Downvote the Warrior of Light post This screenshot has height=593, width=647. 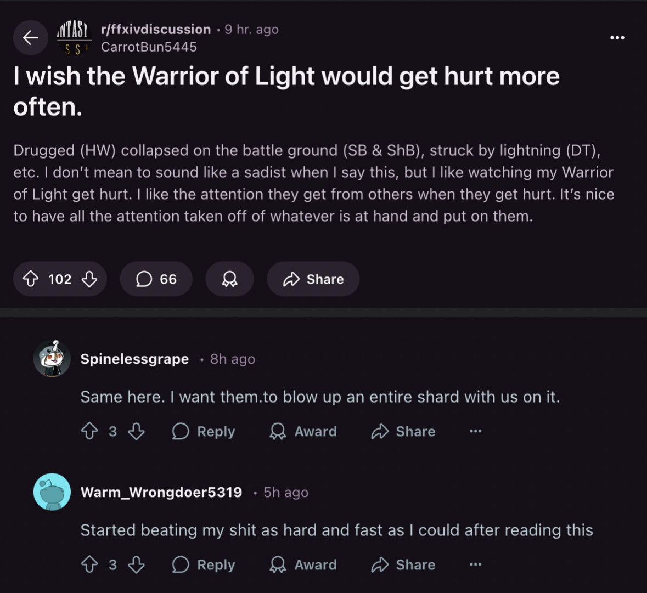(89, 279)
